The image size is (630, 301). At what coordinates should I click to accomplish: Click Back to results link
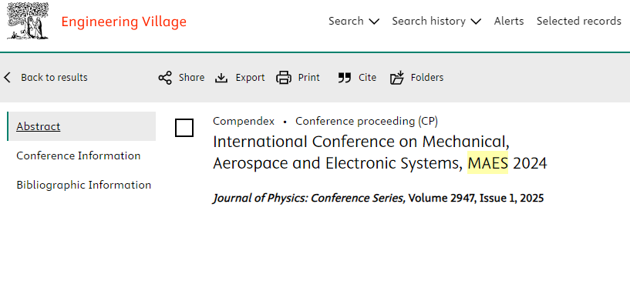54,78
